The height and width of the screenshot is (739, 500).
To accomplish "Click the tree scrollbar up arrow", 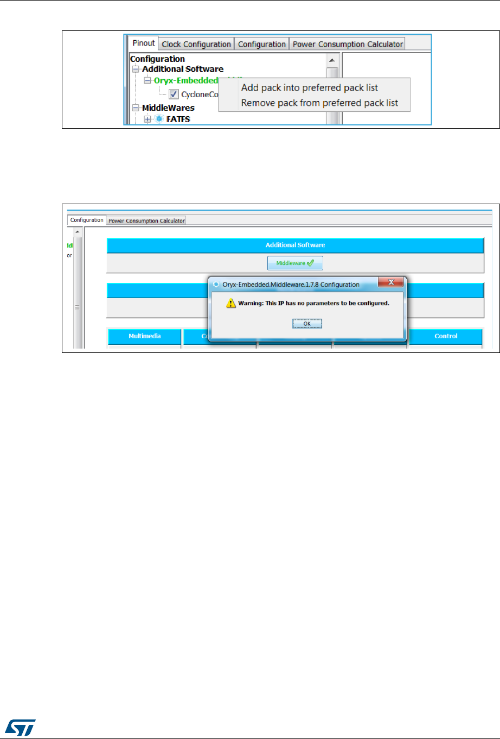I will coord(332,60).
